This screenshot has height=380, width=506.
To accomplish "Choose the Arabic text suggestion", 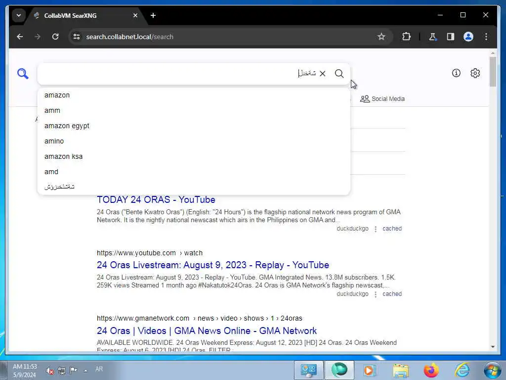I will click(194, 187).
